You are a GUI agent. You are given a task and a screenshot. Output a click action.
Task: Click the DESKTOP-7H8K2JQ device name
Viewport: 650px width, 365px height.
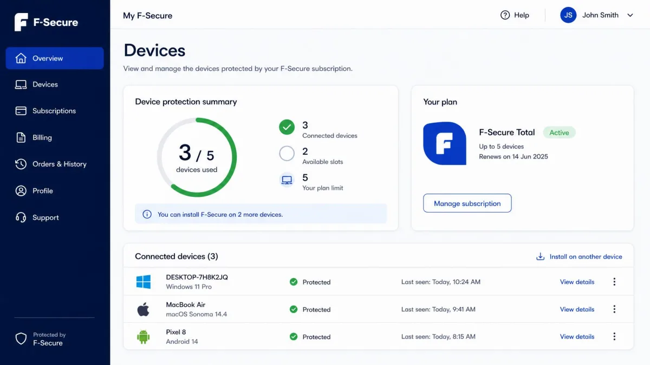point(197,277)
